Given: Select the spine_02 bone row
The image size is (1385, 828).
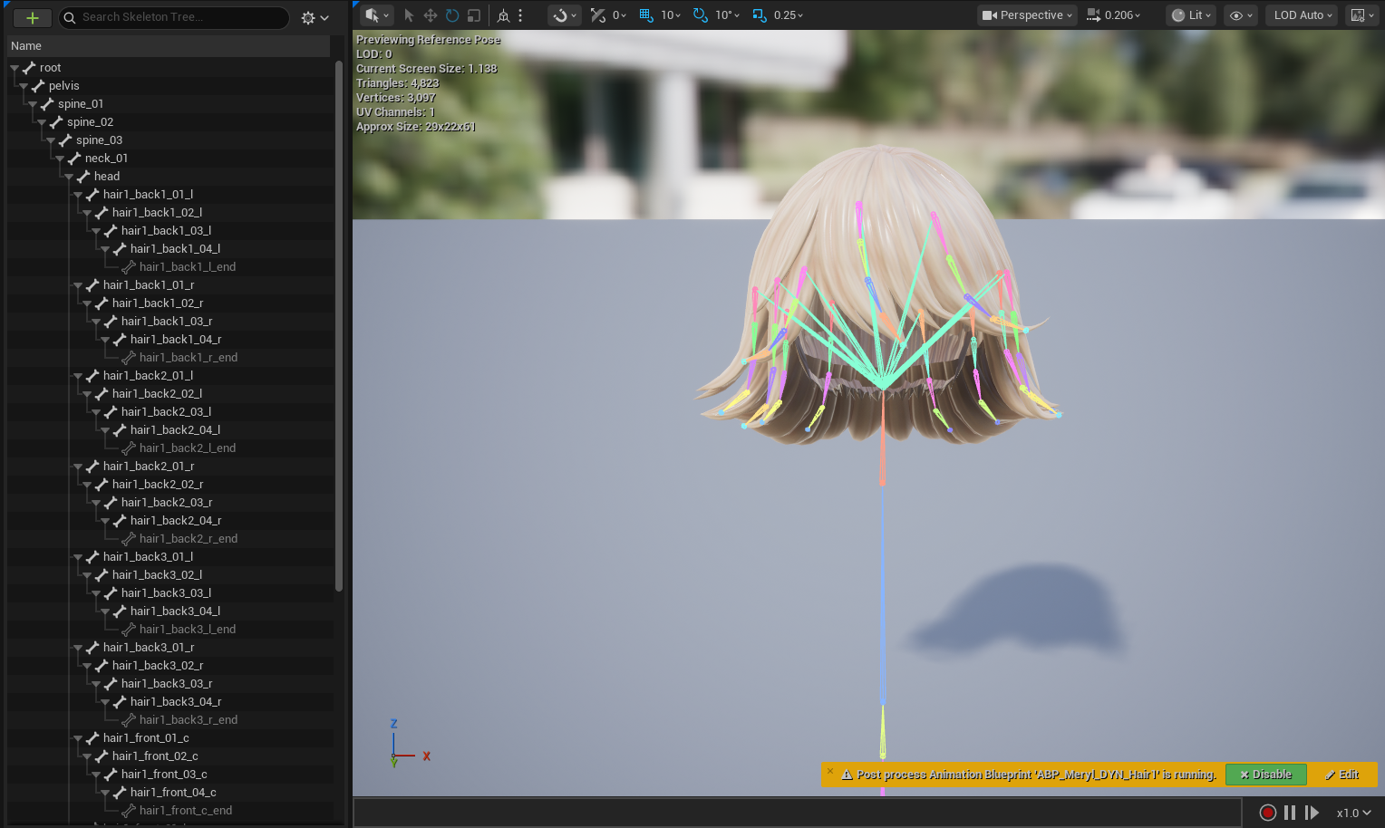Looking at the screenshot, I should click(169, 122).
